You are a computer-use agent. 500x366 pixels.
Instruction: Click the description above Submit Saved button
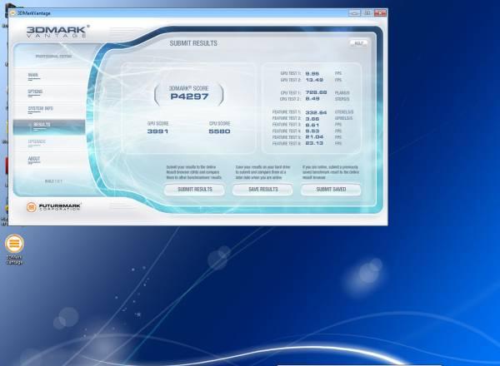point(331,172)
